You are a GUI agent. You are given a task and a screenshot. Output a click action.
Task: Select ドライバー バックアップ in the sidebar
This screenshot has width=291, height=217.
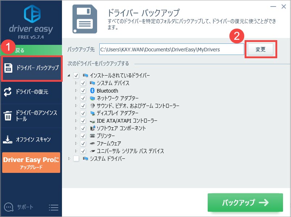click(32, 68)
